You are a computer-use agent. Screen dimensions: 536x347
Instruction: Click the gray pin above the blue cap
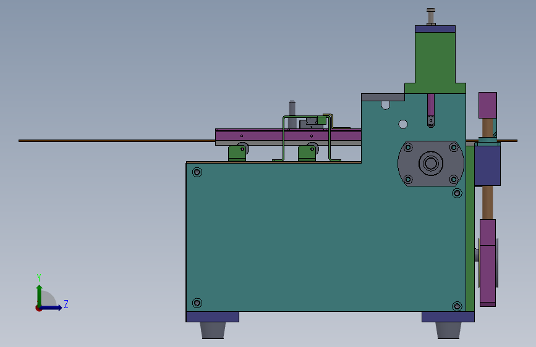(431, 17)
